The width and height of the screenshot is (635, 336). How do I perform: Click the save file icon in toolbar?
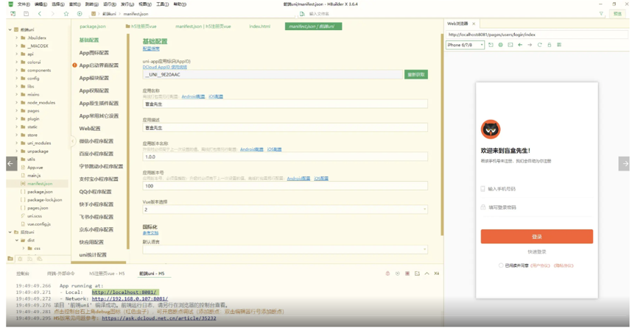click(x=26, y=14)
